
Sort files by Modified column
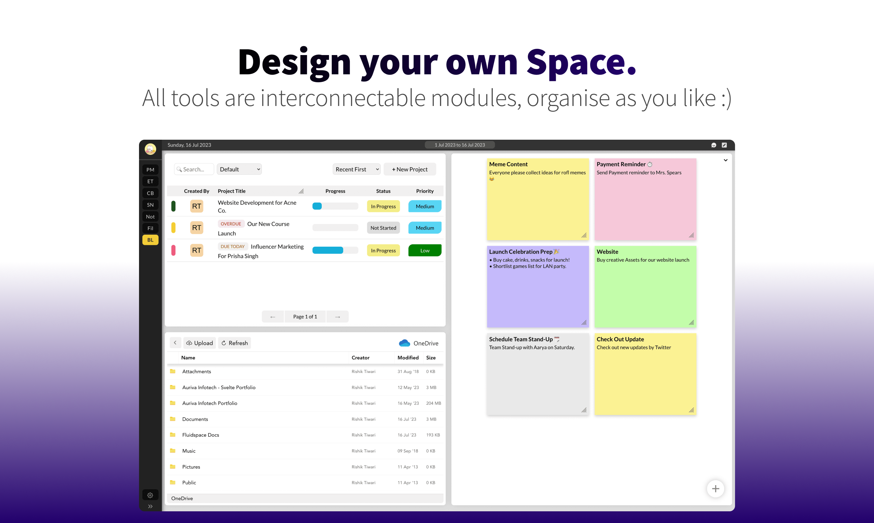pos(408,357)
